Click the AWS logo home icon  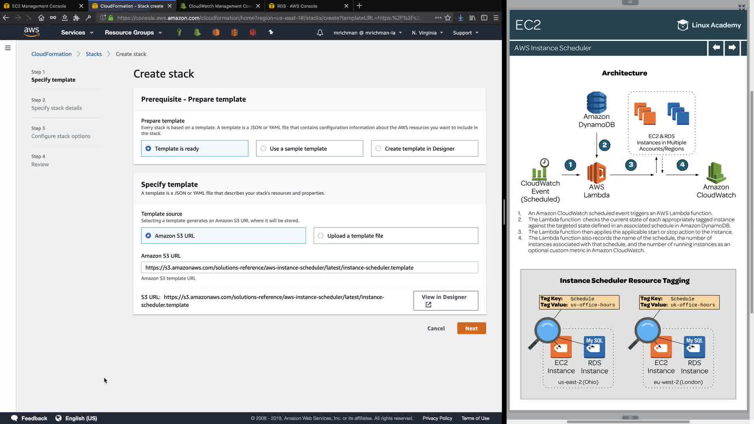point(31,32)
